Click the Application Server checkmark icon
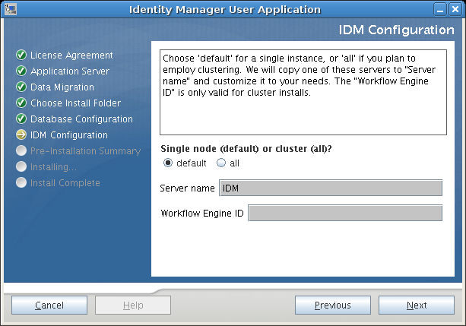 click(x=21, y=71)
